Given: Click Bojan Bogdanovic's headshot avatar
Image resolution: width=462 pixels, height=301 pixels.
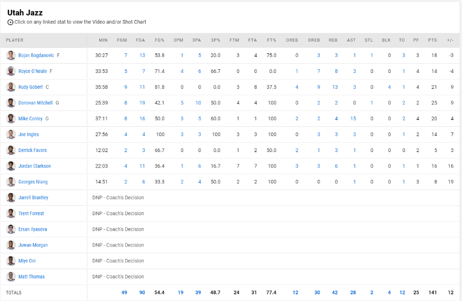Looking at the screenshot, I should (x=11, y=55).
